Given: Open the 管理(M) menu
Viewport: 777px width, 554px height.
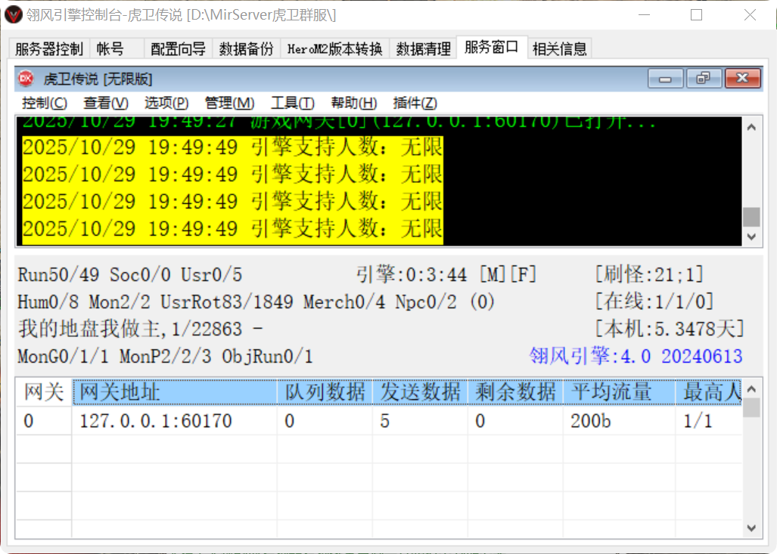Looking at the screenshot, I should [x=228, y=103].
